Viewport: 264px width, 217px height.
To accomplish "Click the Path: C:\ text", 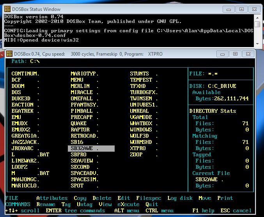I will tap(25, 61).
